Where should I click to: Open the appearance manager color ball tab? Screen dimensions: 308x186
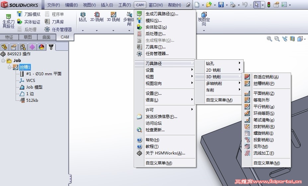pyautogui.click(x=41, y=47)
